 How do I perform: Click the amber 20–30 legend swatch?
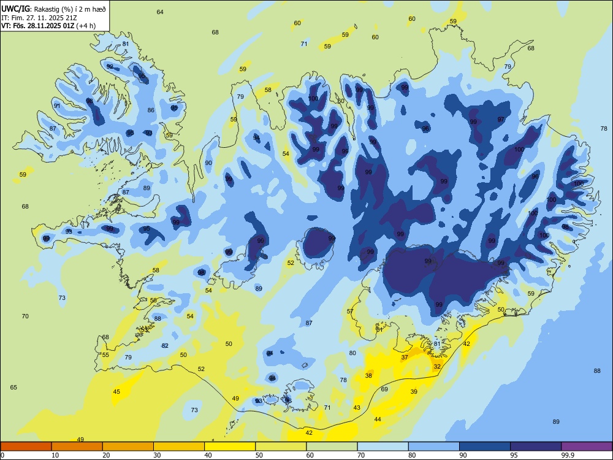pyautogui.click(x=128, y=447)
